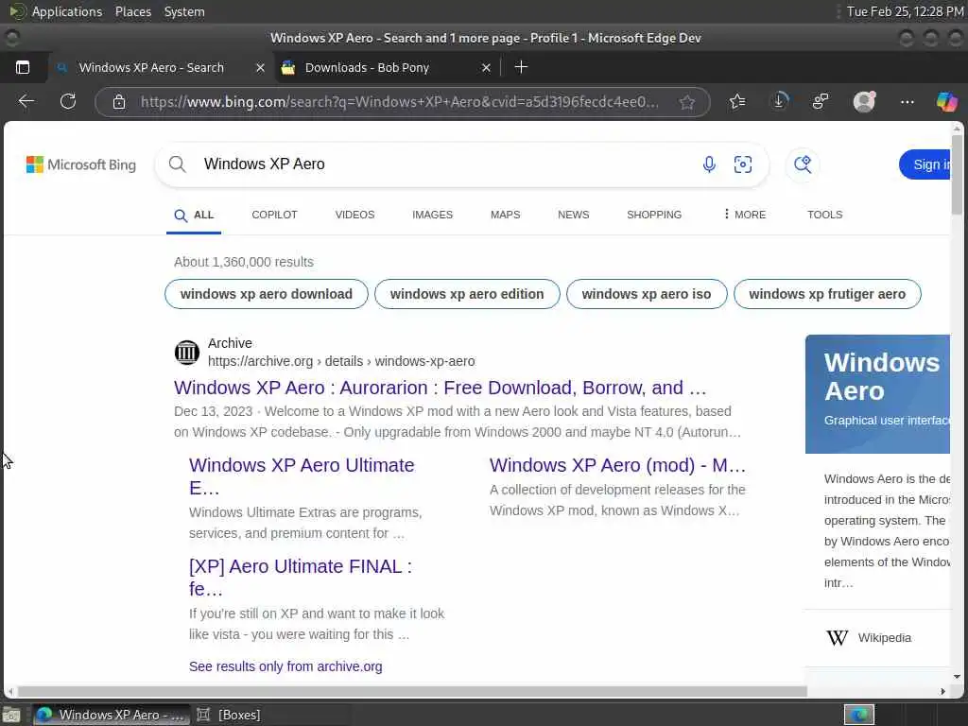Open Edge Settings and more menu
Screen dimensions: 968x726
click(x=907, y=101)
